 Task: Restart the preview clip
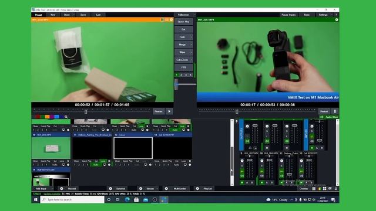[x=159, y=111]
